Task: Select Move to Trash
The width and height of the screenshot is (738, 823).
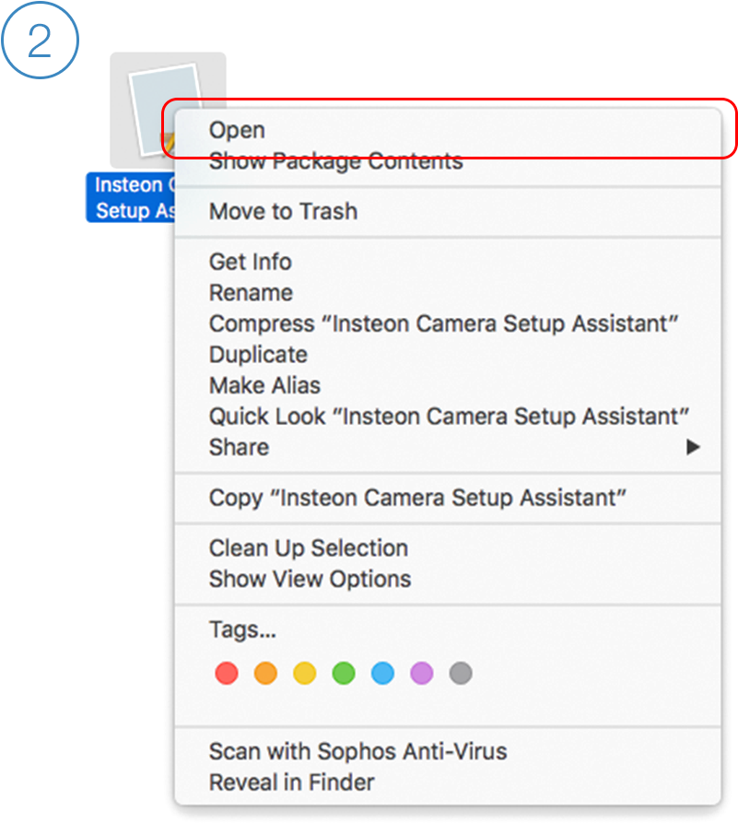Action: point(283,212)
